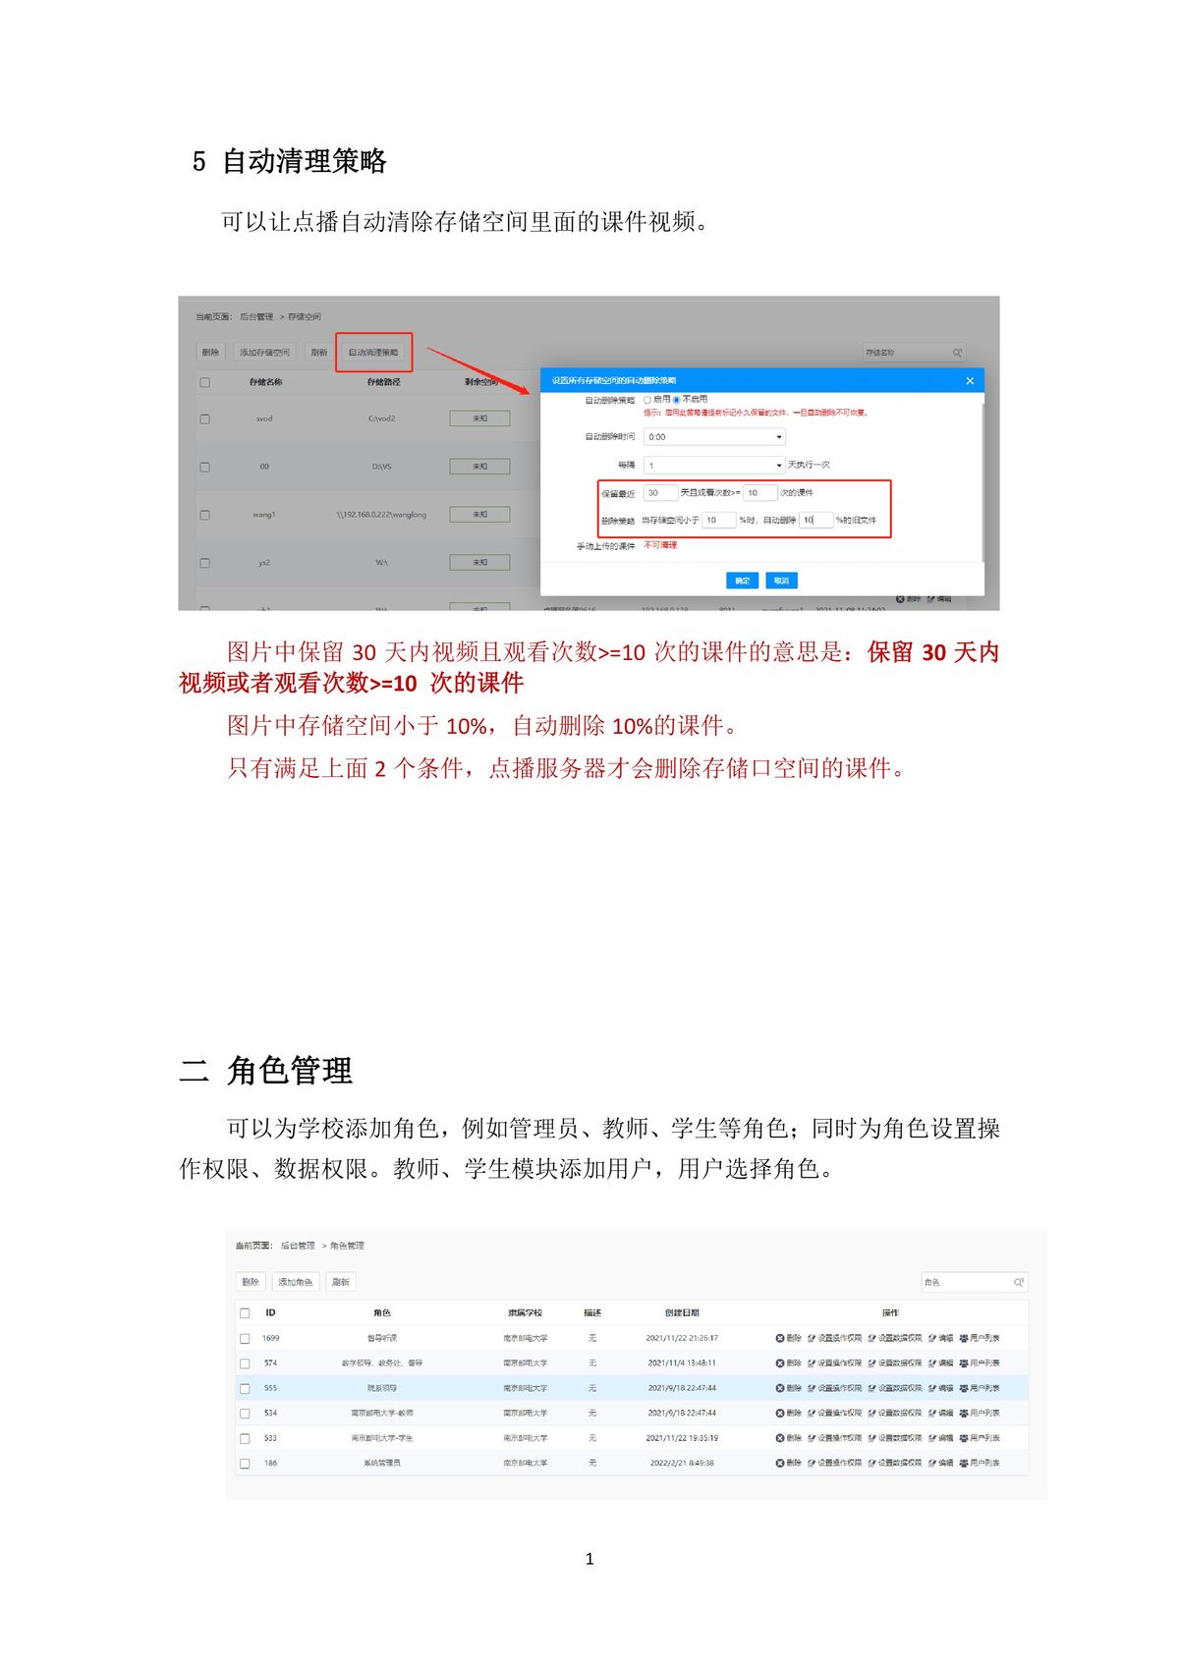The image size is (1179, 1667).
Task: Select the 不启用 radio option
Action: 676,400
